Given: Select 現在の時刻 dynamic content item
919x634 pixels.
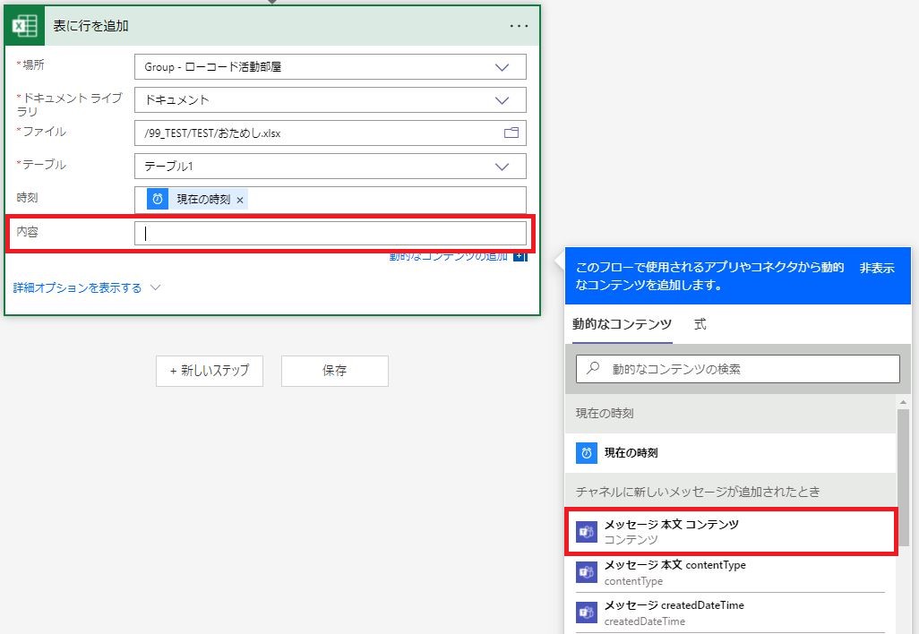Looking at the screenshot, I should 731,452.
